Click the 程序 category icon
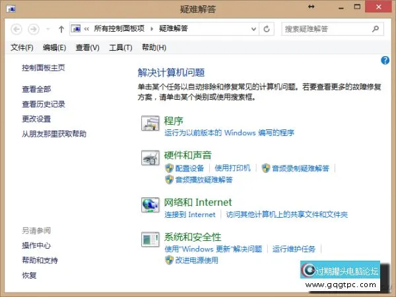396x297 pixels. tap(150, 123)
